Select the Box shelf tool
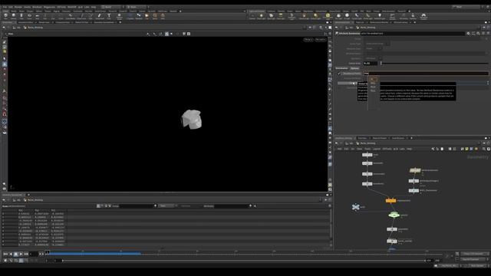The height and width of the screenshot is (276, 491). pos(5,16)
